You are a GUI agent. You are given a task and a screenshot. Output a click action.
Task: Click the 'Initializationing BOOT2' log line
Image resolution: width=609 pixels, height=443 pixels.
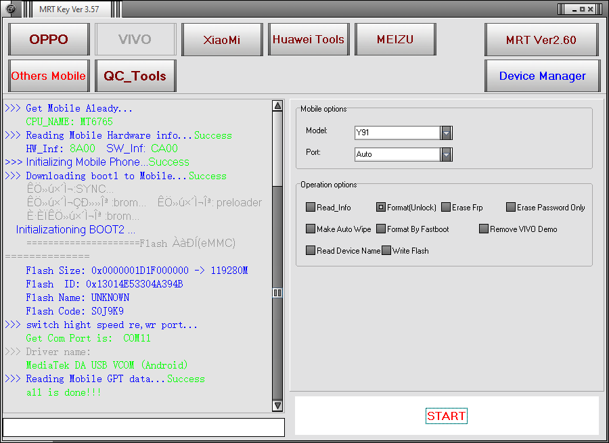[x=75, y=230]
